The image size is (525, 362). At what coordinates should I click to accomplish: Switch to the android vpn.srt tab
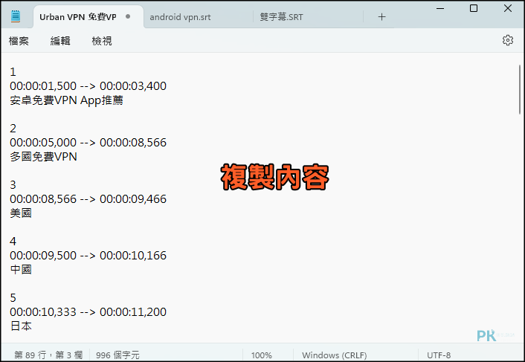(180, 17)
